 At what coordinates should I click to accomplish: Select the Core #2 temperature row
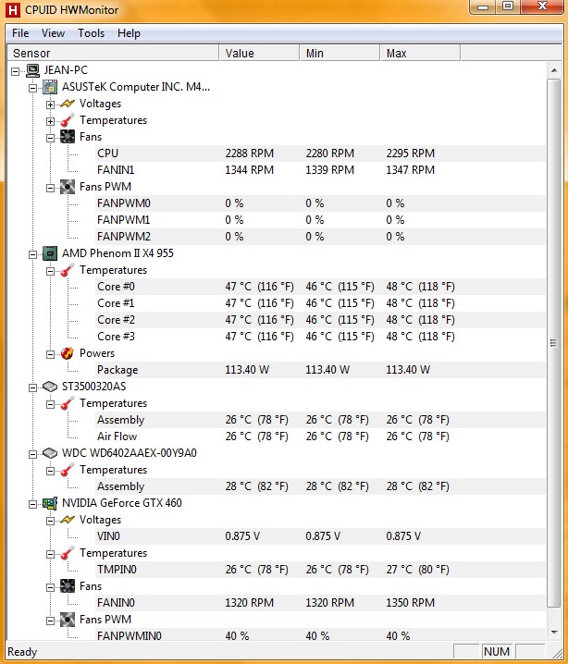click(321, 320)
